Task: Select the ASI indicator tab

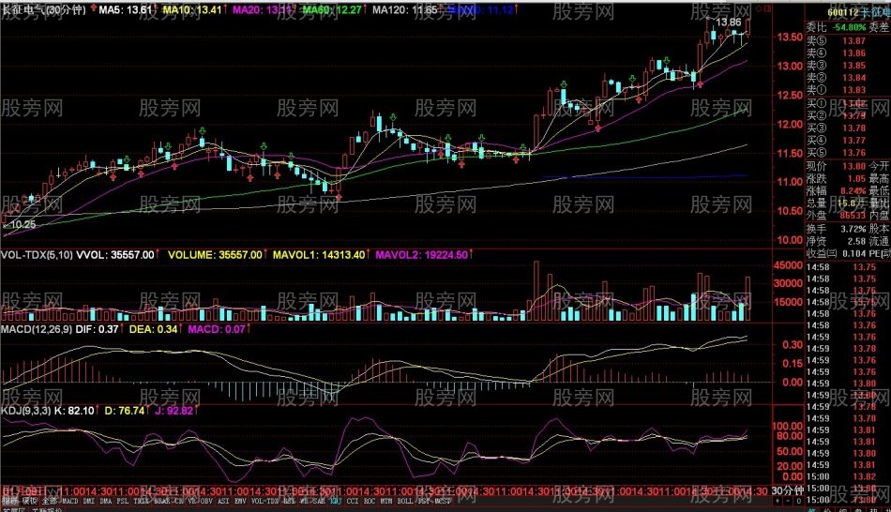Action: (x=223, y=501)
